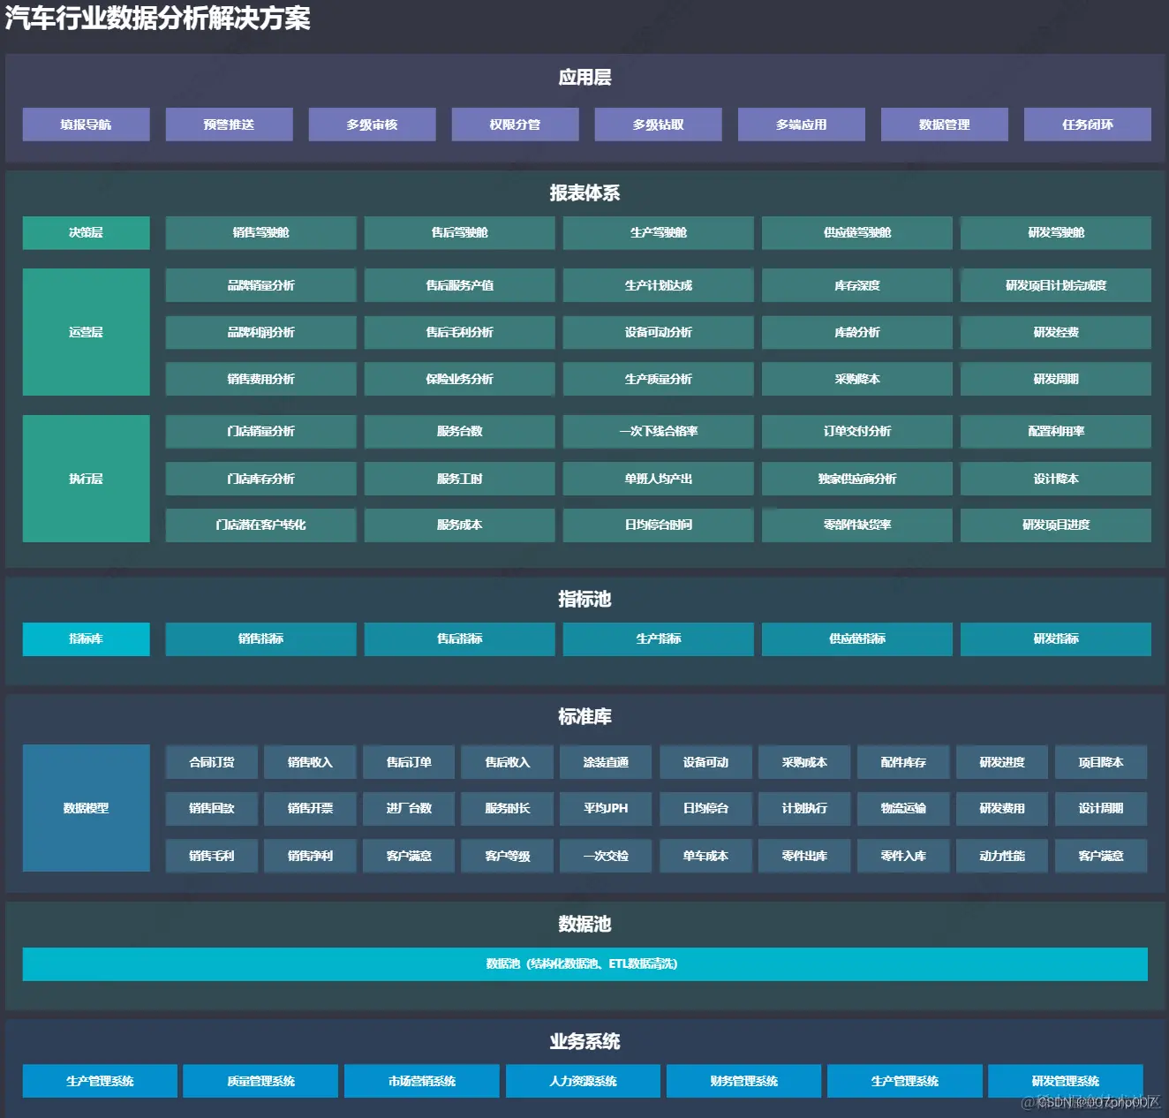
Task: Open the 门店销量分析 box
Action: [260, 431]
